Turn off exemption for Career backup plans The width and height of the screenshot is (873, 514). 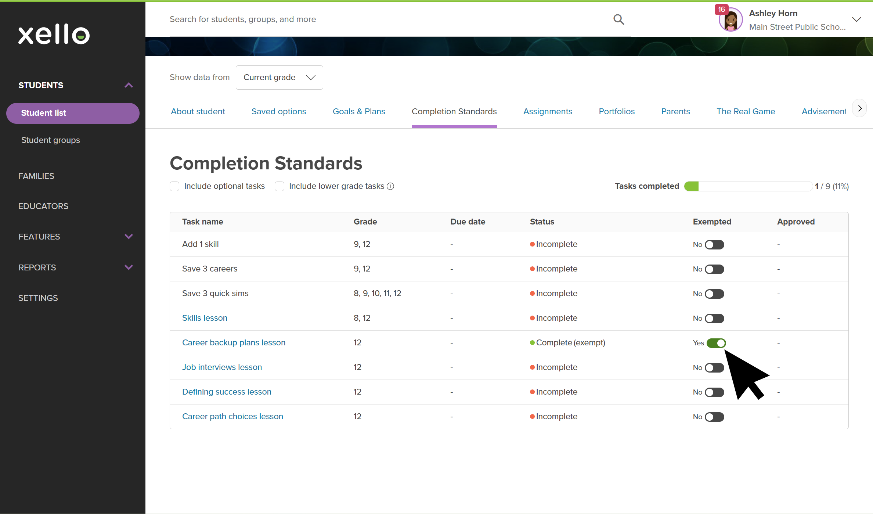pyautogui.click(x=716, y=343)
